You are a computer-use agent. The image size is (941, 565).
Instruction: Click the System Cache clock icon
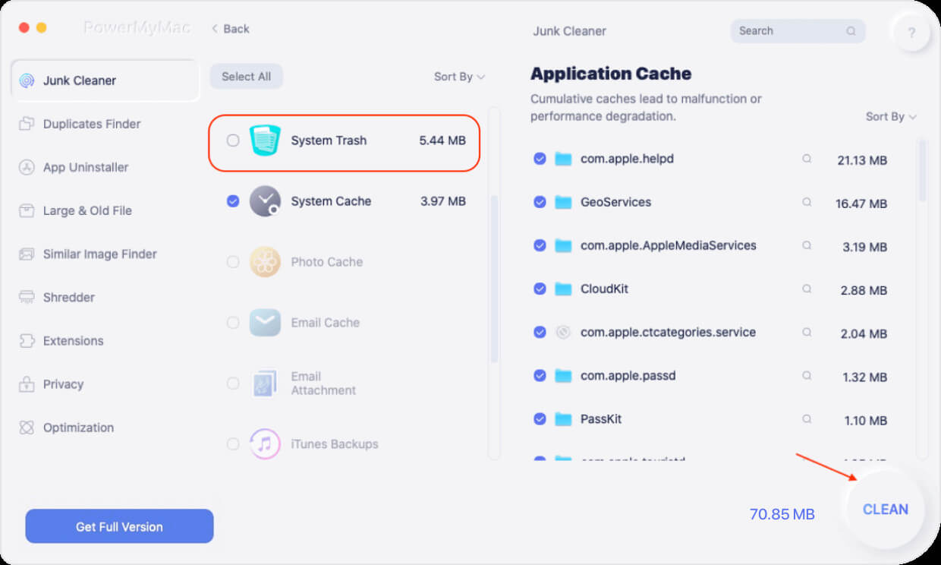[x=265, y=201]
